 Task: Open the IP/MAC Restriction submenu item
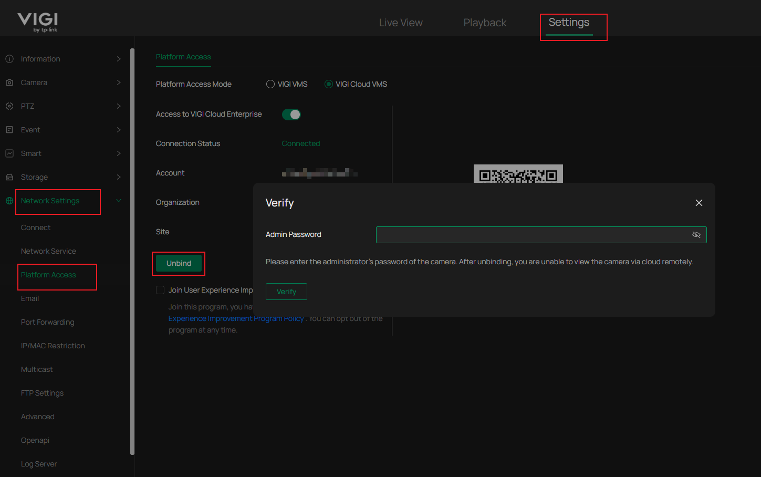click(53, 346)
